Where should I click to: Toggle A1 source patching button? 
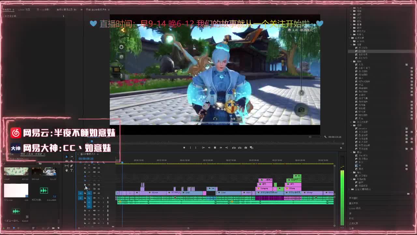[80, 198]
